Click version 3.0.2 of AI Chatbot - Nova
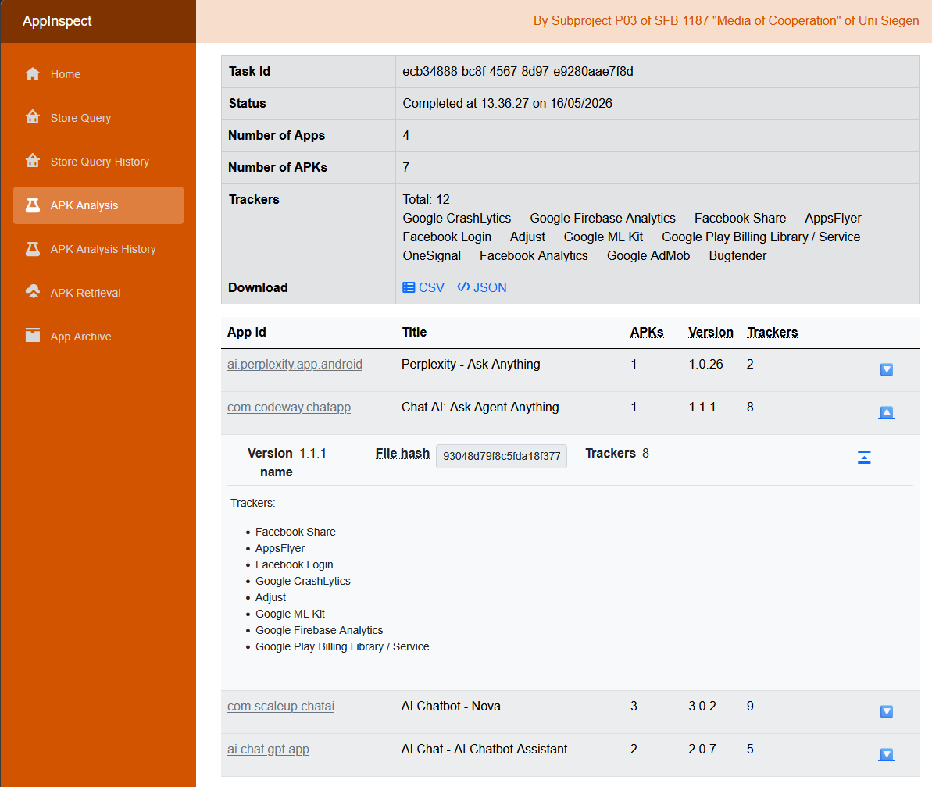 pos(702,707)
